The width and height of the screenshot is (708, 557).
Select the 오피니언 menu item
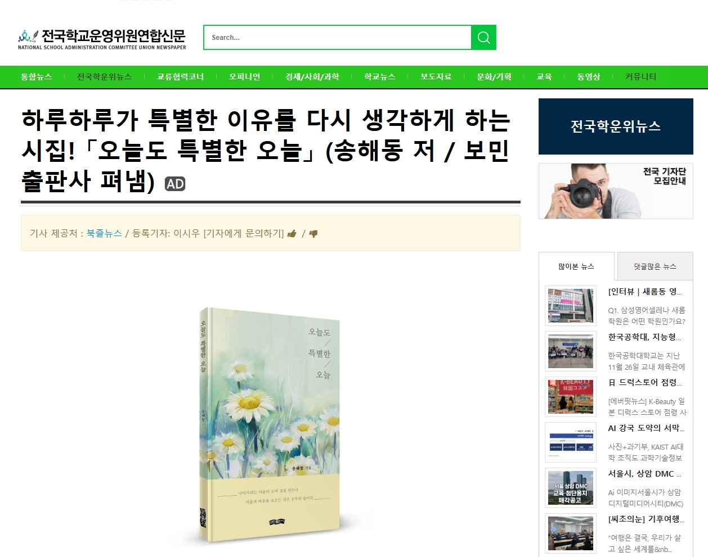tap(244, 76)
